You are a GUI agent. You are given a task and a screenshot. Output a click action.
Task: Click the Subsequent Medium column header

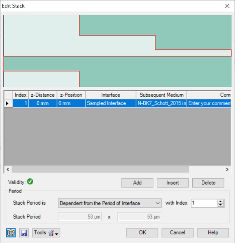pyautogui.click(x=161, y=95)
